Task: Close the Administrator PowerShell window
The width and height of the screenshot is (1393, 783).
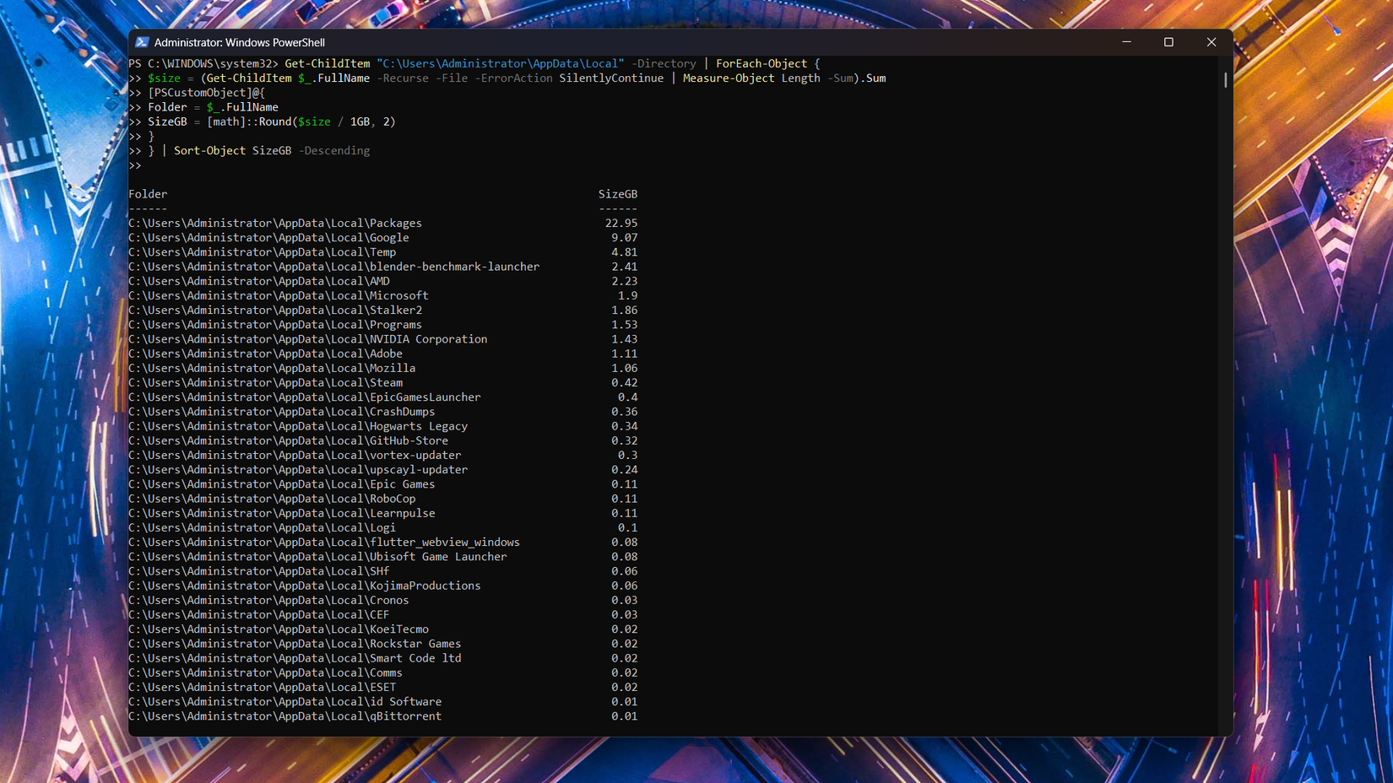Action: click(x=1211, y=42)
